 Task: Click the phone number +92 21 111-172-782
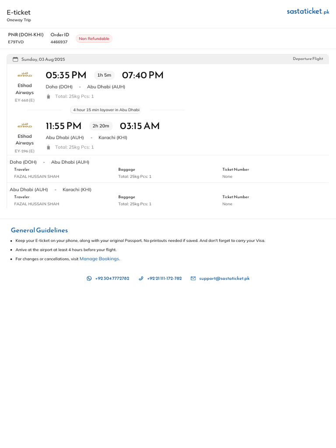tap(164, 278)
